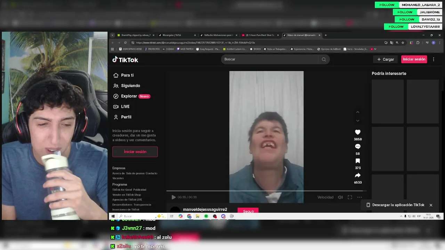Show hidden system tray icons
This screenshot has height=250, width=445.
pyautogui.click(x=401, y=216)
